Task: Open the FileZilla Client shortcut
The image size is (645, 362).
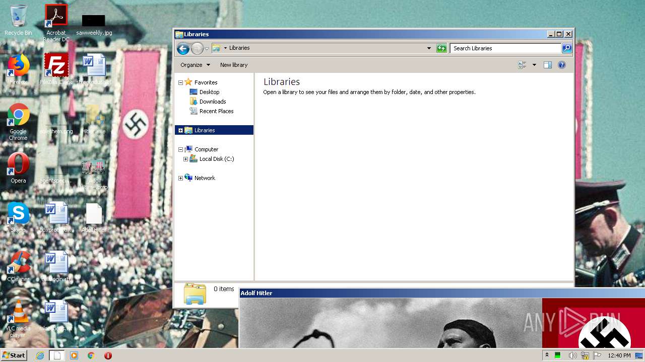Action: (56, 69)
